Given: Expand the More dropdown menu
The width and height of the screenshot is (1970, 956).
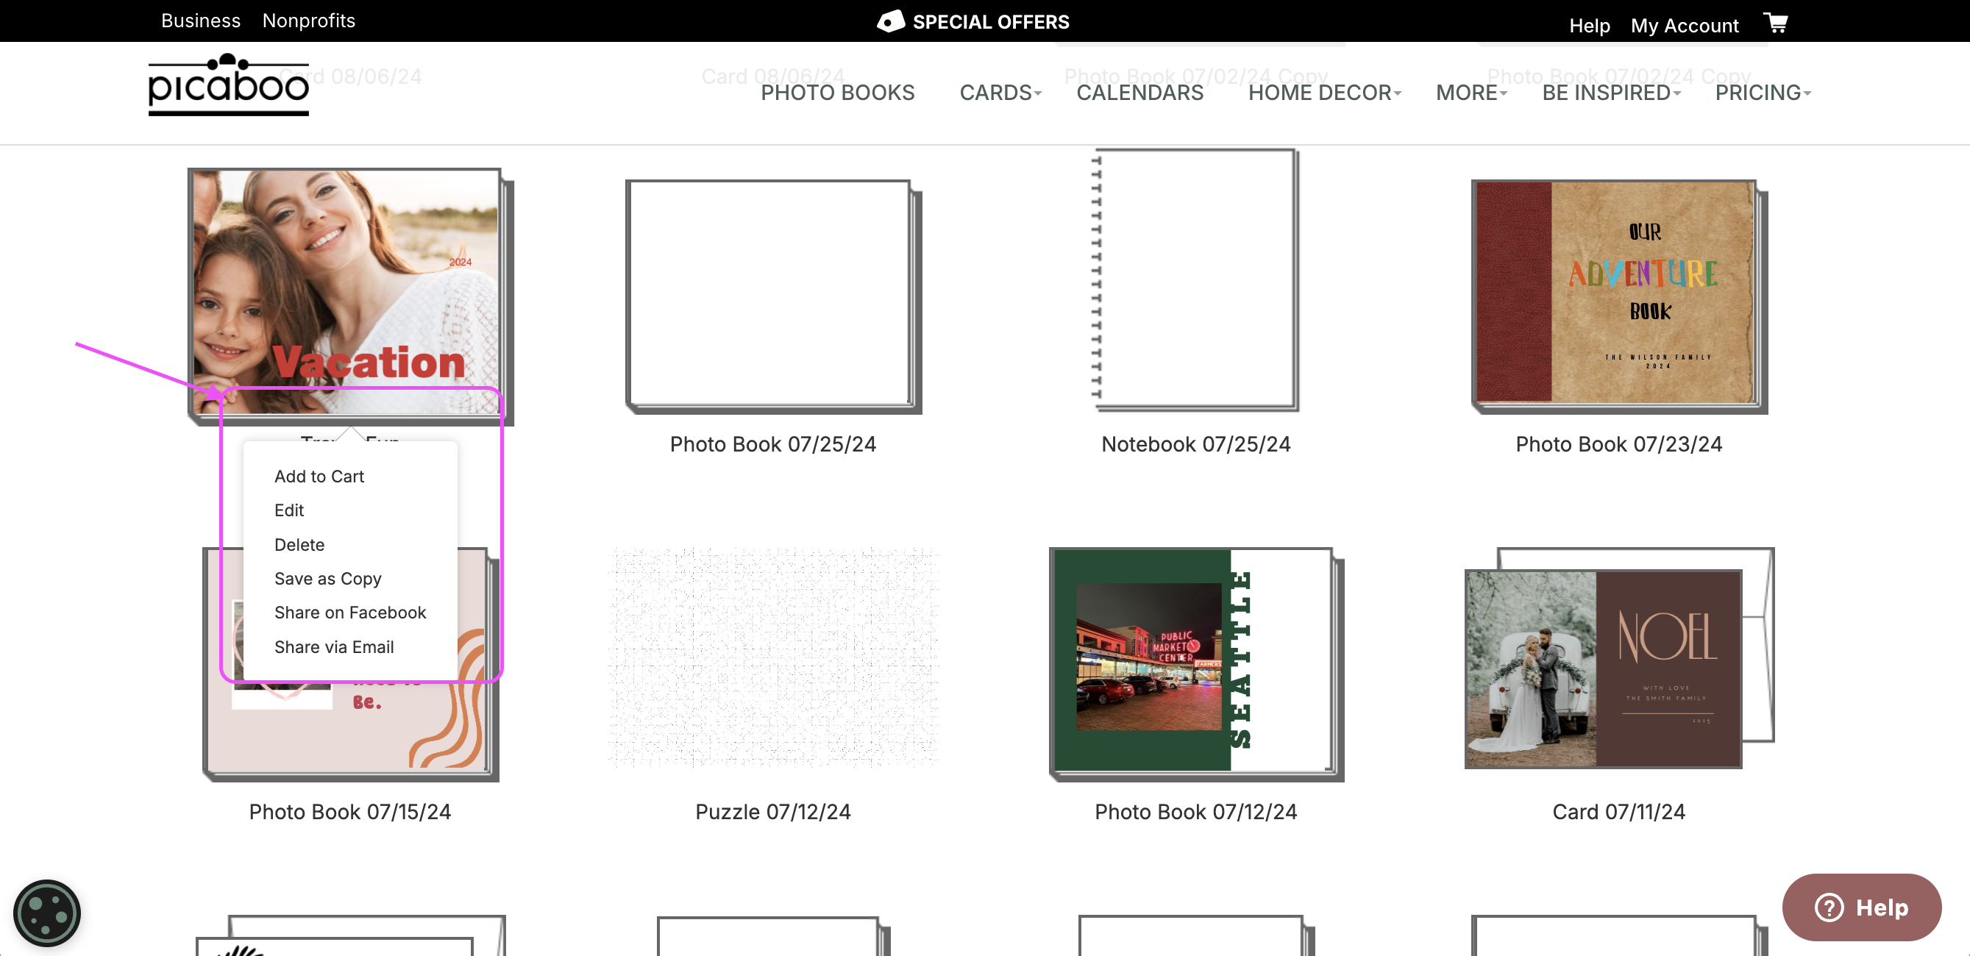Looking at the screenshot, I should point(1471,93).
